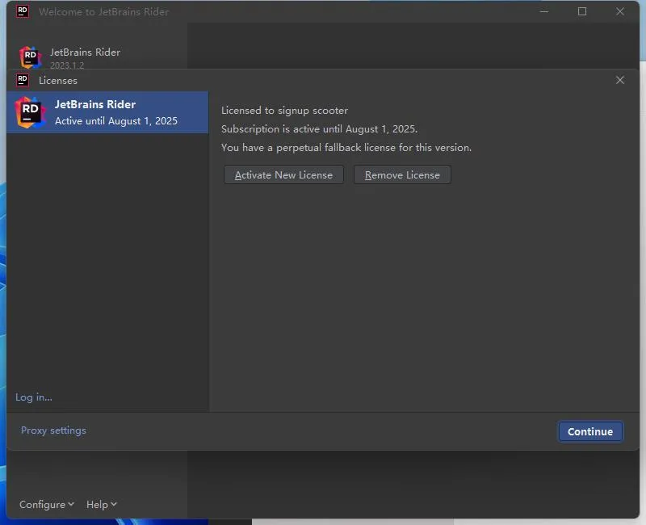
Task: Click the Rider icon in the Welcome window title bar
Action: click(23, 11)
